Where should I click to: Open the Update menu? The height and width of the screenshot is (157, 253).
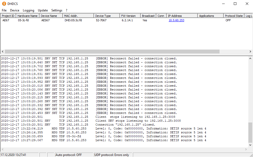[43, 10]
